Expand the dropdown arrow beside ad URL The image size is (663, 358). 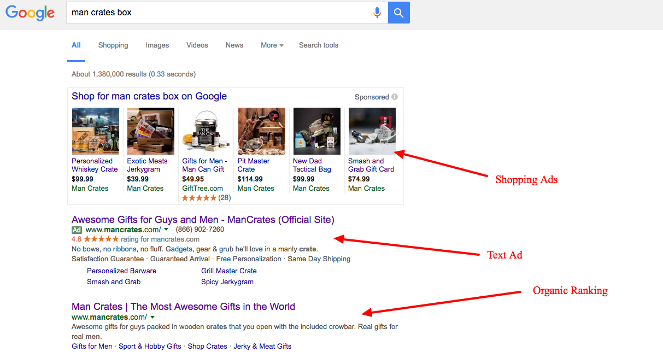(x=166, y=230)
